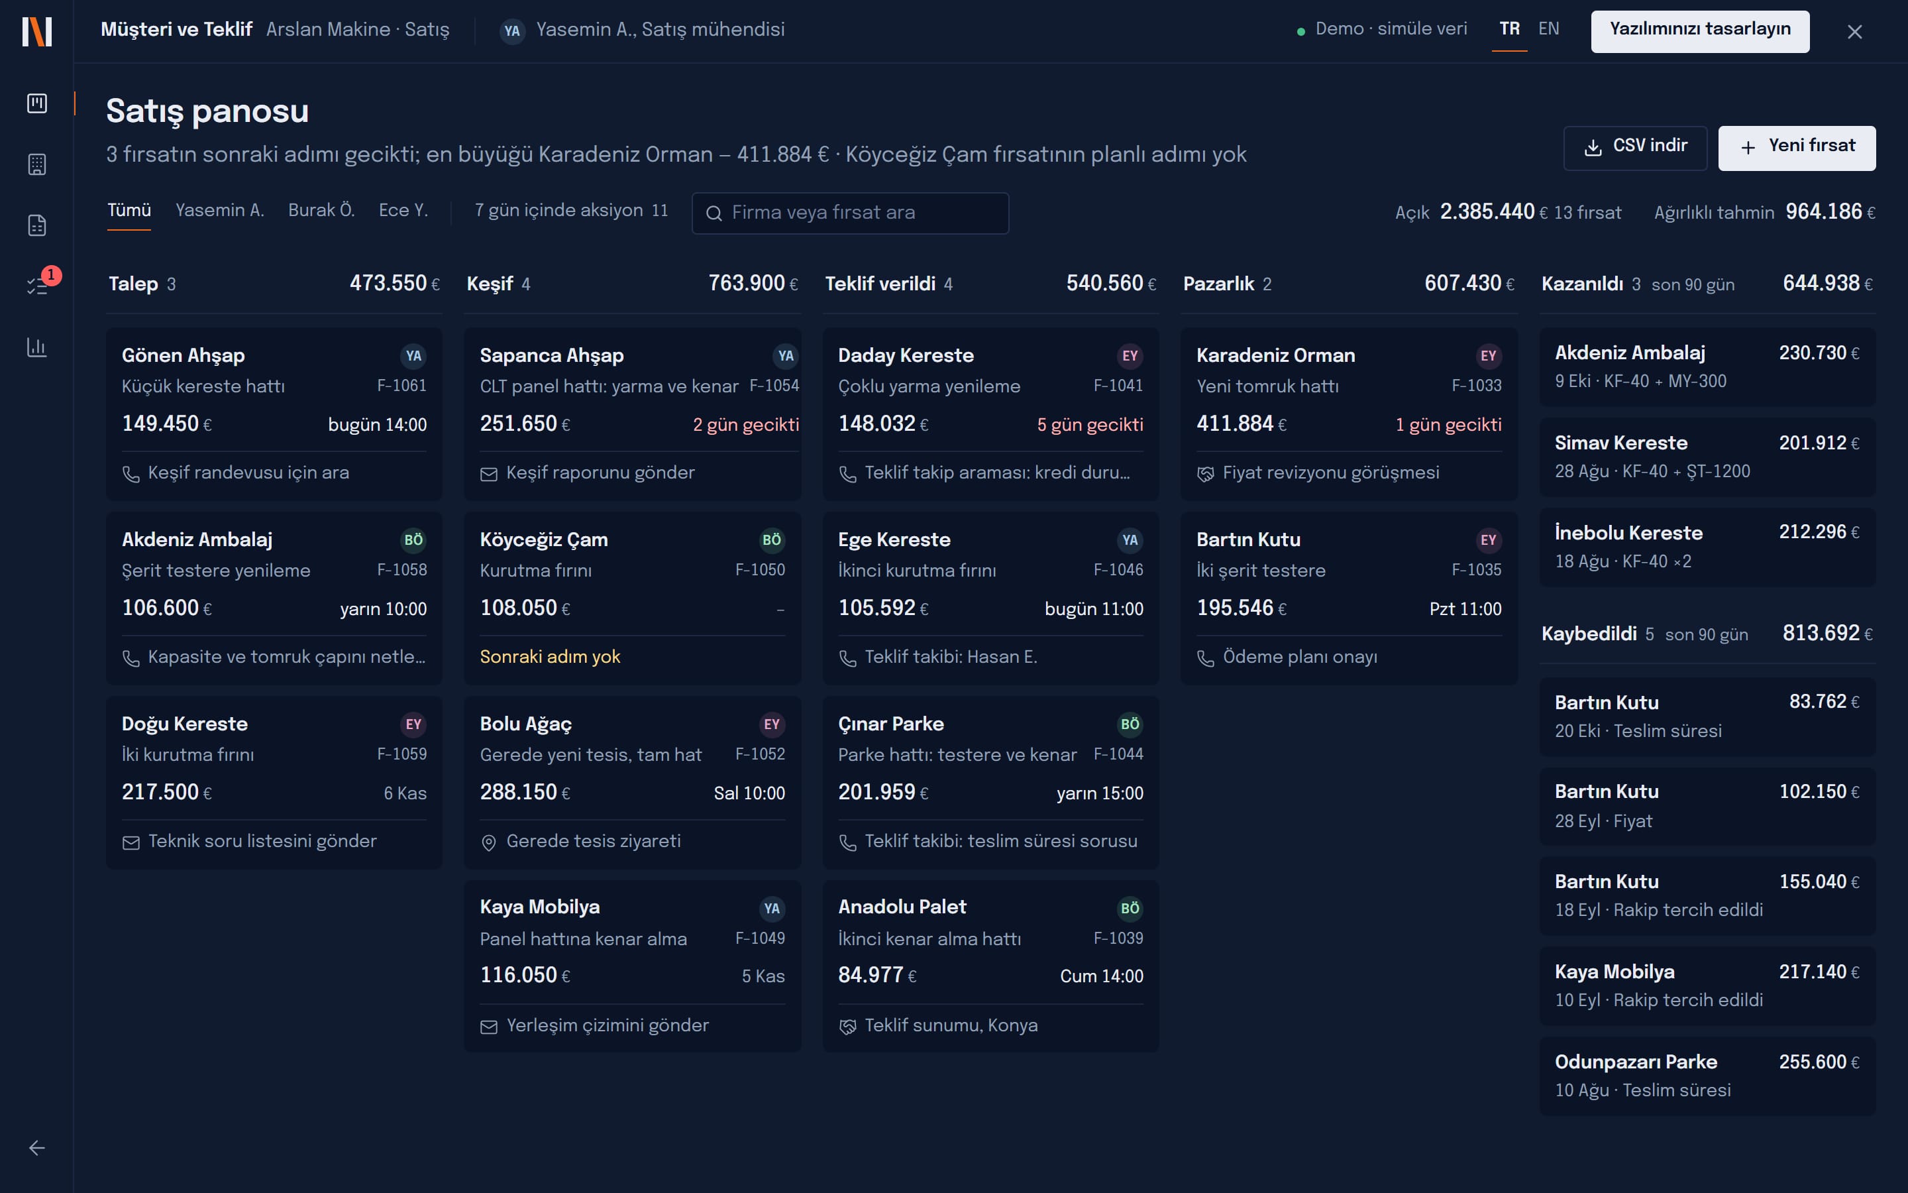Click 'İnebolu Kereste' won deal row
1908x1193 pixels.
pyautogui.click(x=1707, y=547)
